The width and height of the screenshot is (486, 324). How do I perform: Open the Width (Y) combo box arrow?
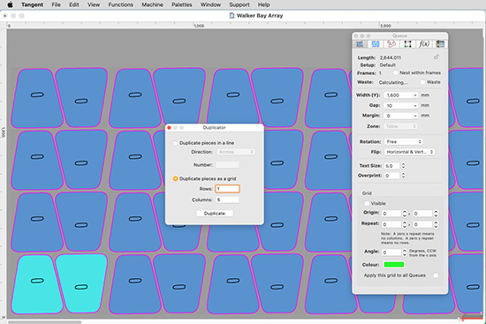click(415, 95)
